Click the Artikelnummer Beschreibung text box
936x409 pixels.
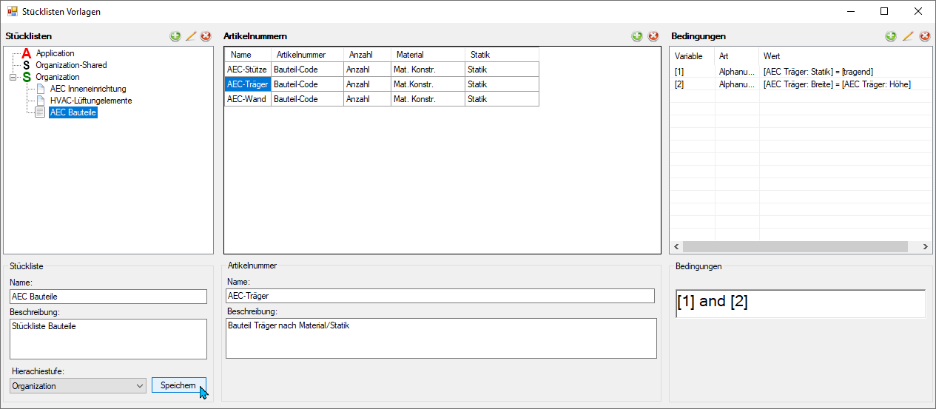(x=441, y=338)
